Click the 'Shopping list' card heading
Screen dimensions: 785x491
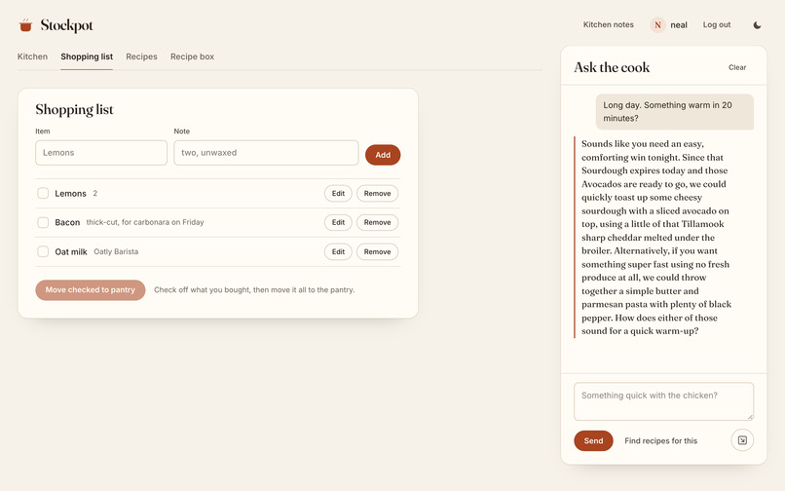(x=74, y=109)
